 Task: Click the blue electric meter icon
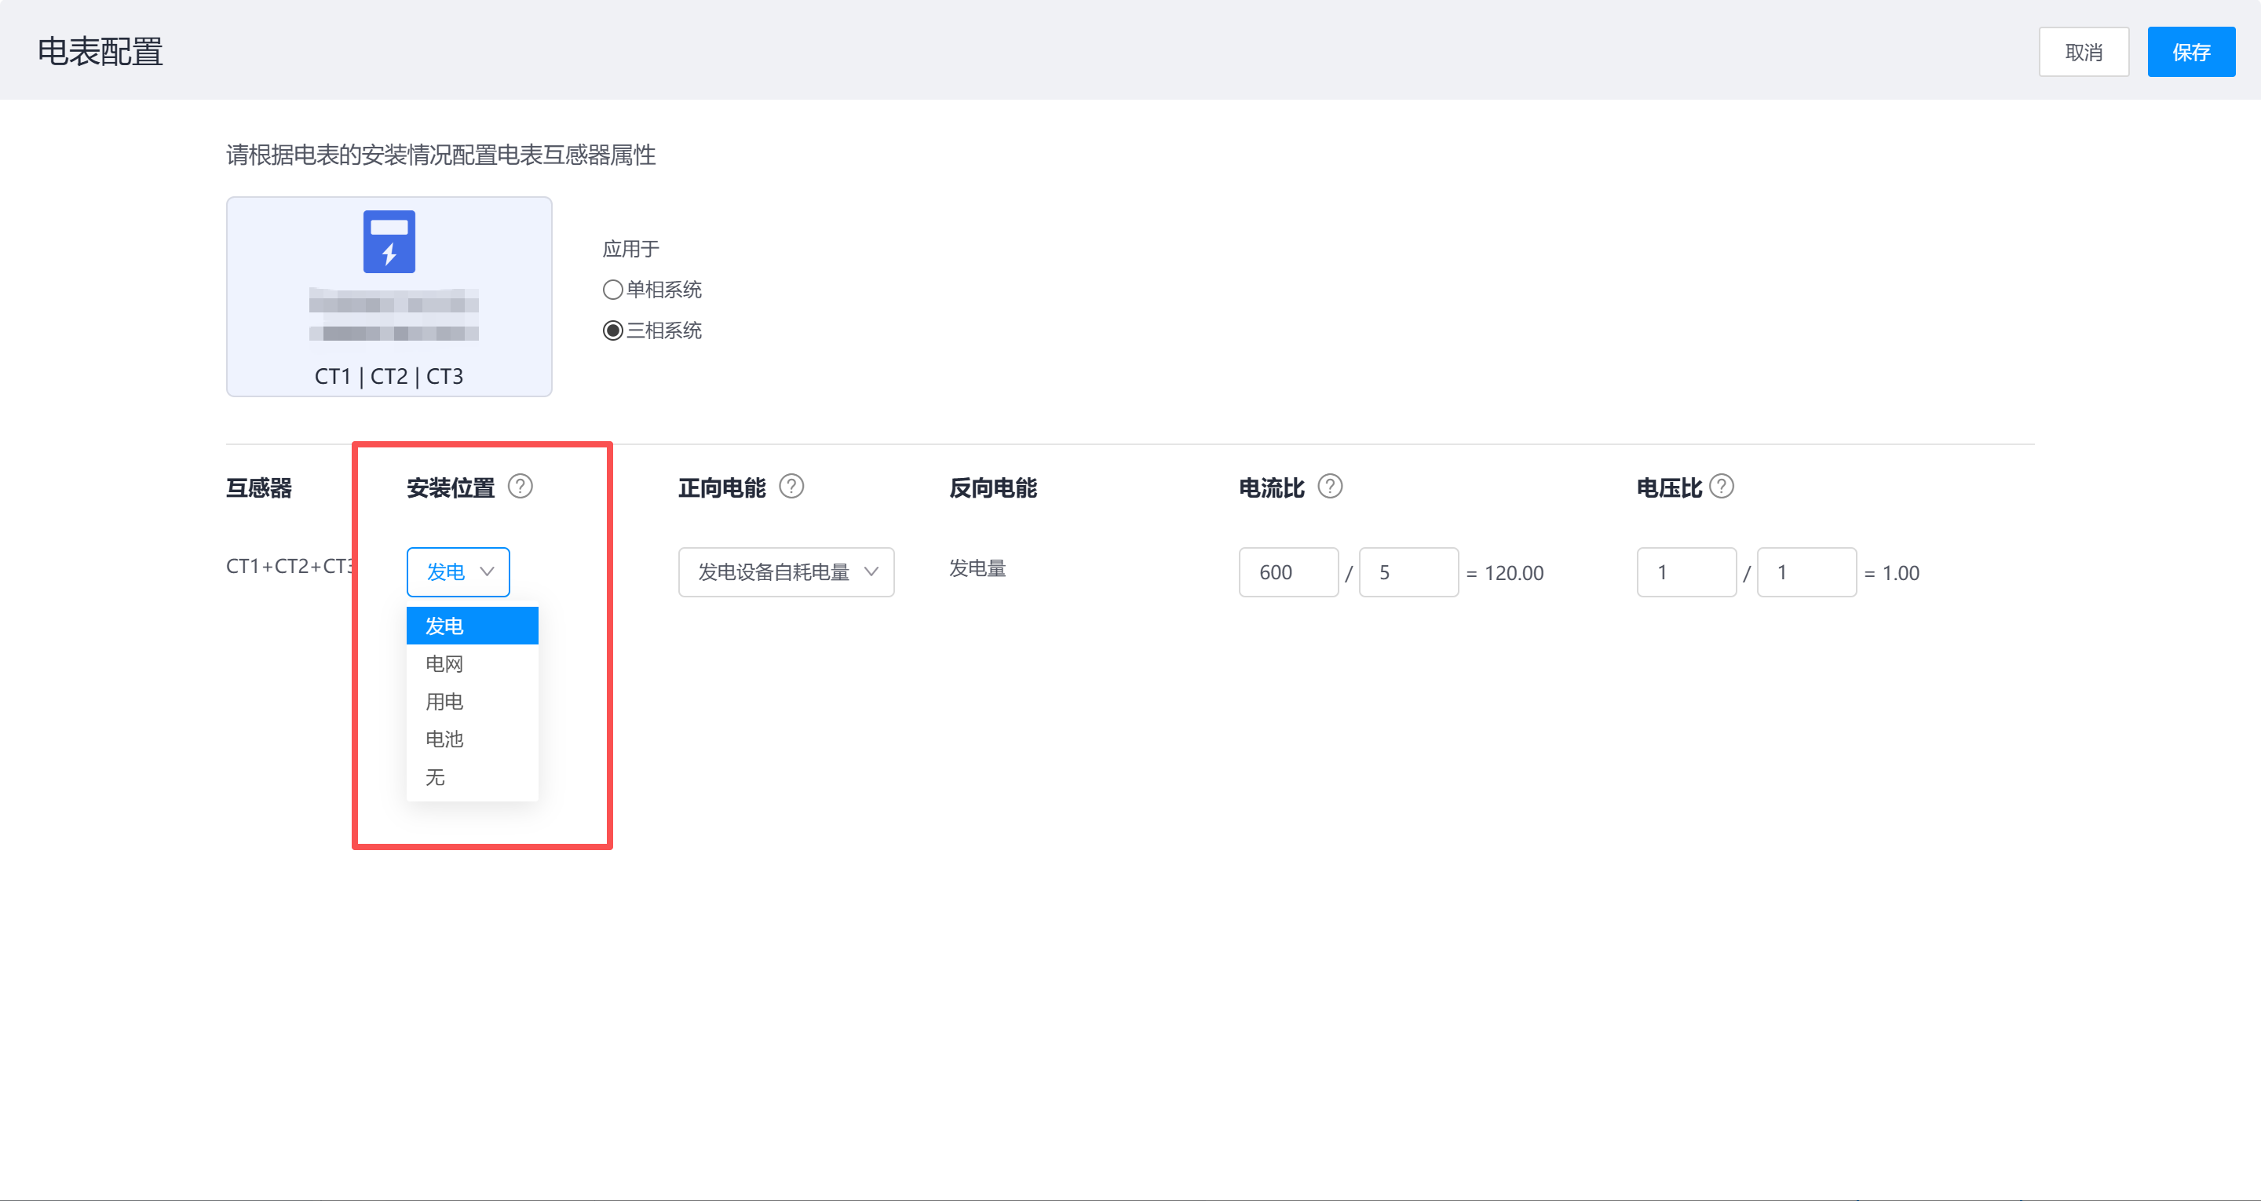tap(389, 242)
